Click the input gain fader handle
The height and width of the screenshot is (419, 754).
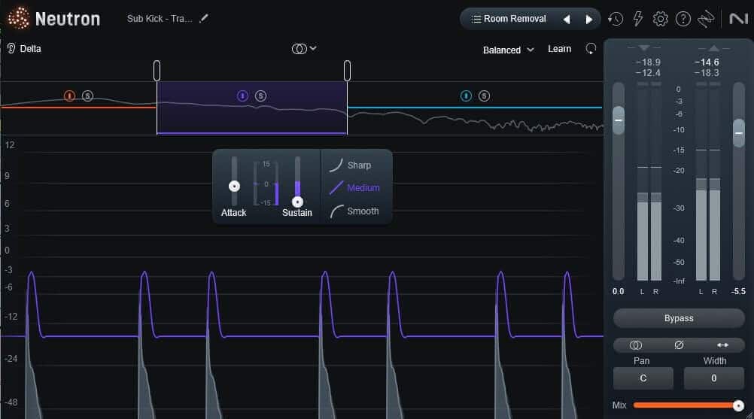(x=619, y=120)
